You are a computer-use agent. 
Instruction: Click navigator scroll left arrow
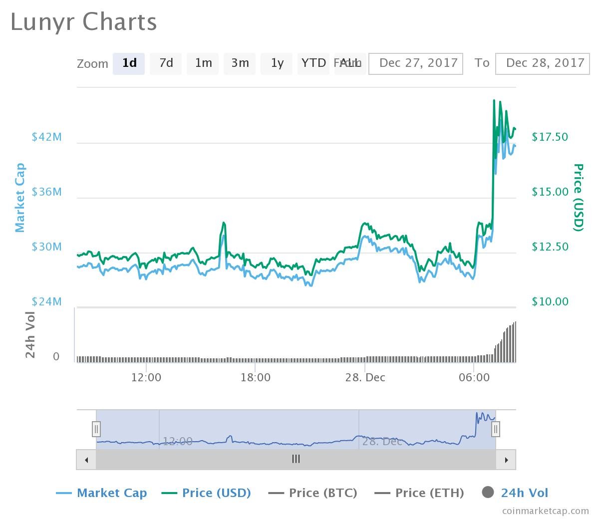click(x=86, y=460)
